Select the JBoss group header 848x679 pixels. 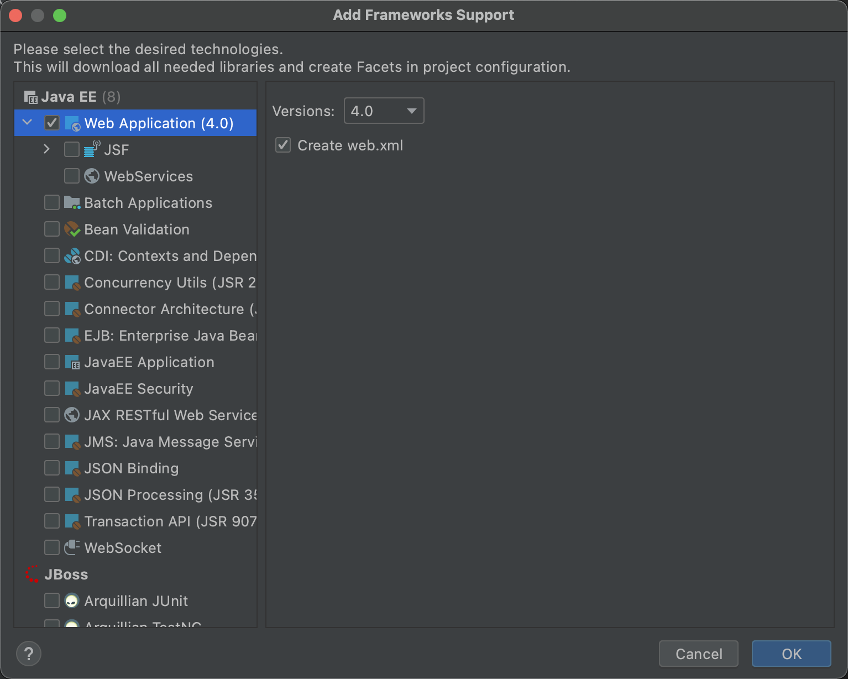(x=66, y=574)
